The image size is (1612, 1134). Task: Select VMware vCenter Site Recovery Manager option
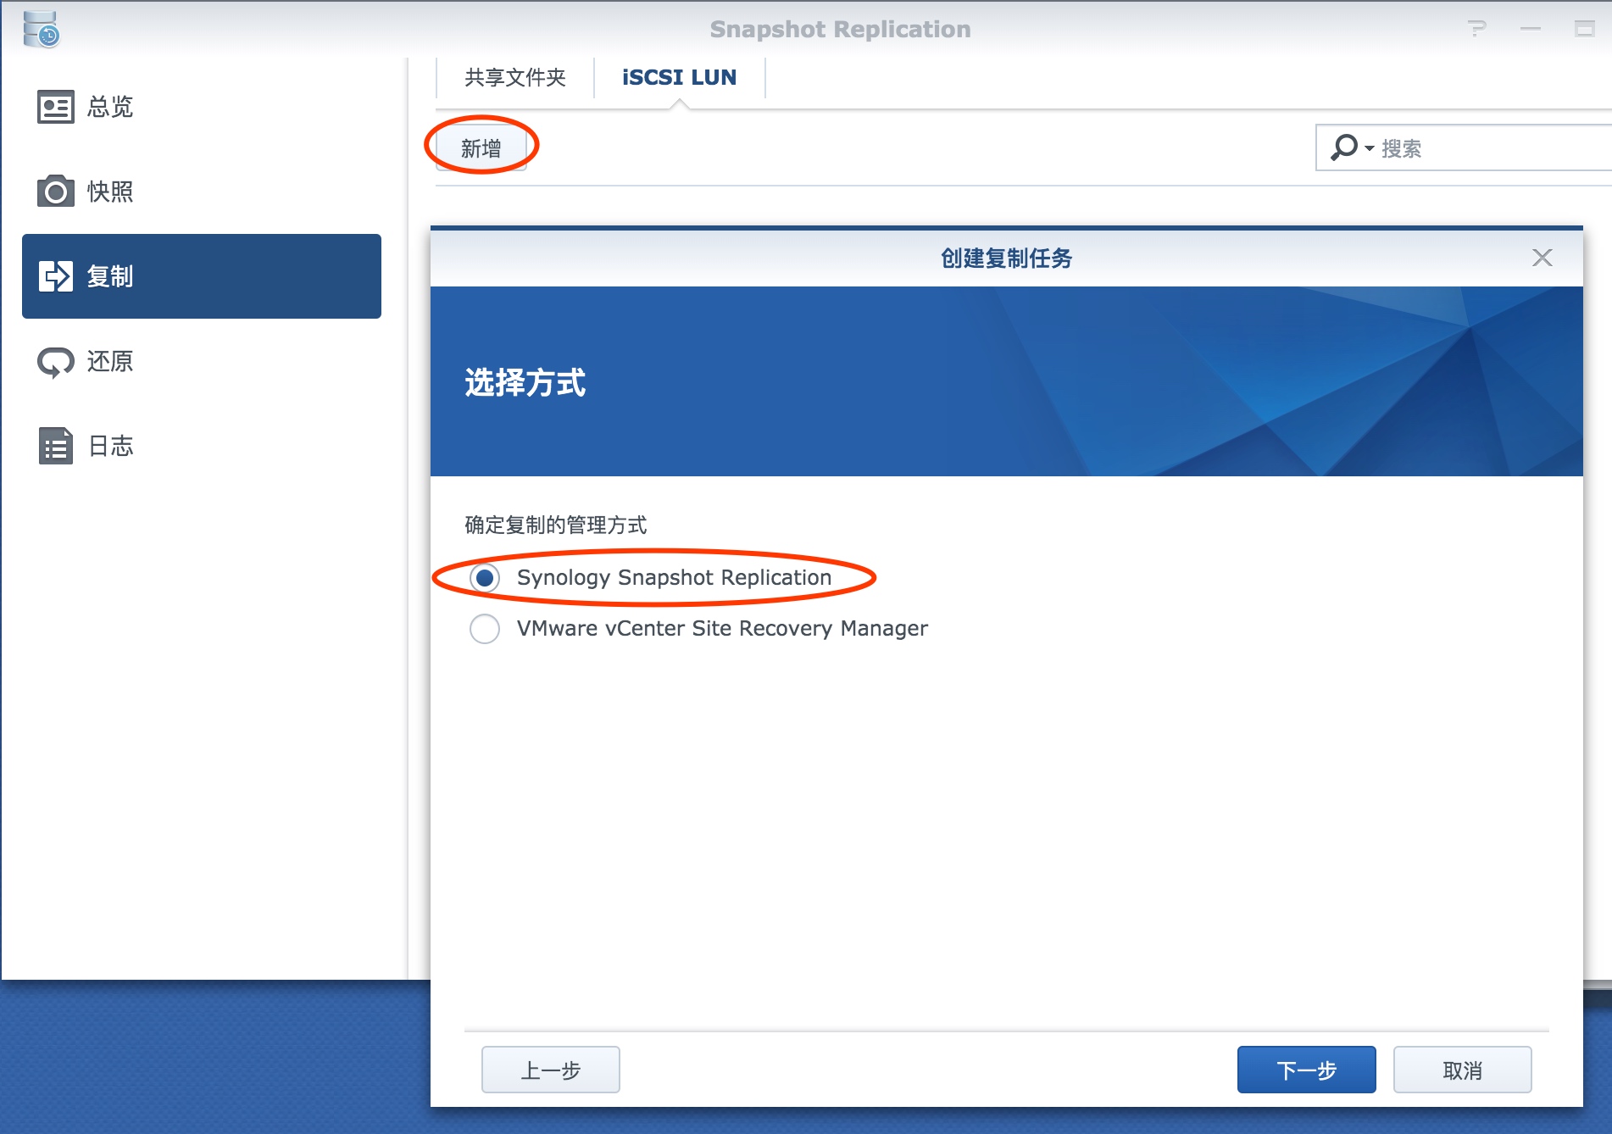[x=485, y=629]
